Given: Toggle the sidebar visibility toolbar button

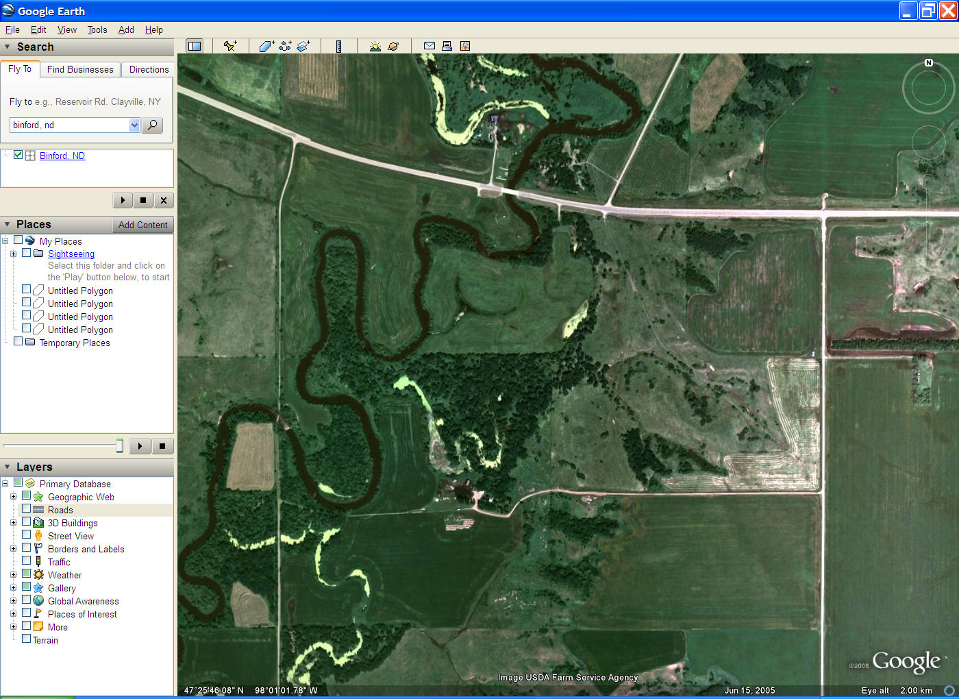Looking at the screenshot, I should [195, 46].
